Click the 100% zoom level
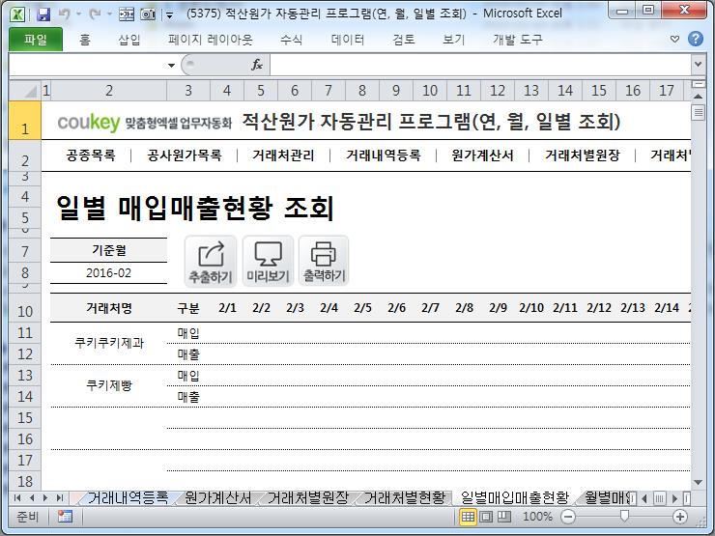 [x=537, y=517]
